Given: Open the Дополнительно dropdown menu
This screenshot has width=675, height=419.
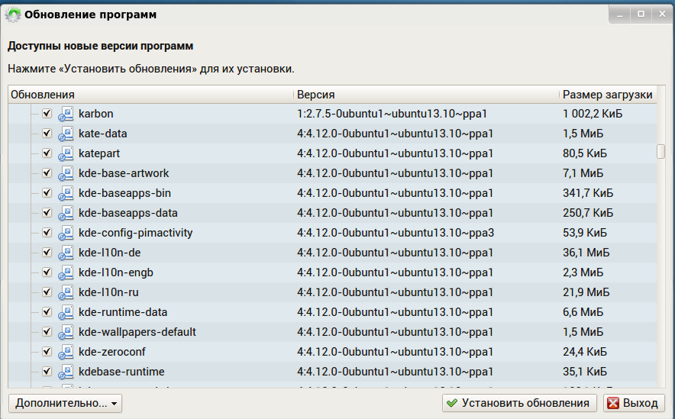Looking at the screenshot, I should coord(65,403).
